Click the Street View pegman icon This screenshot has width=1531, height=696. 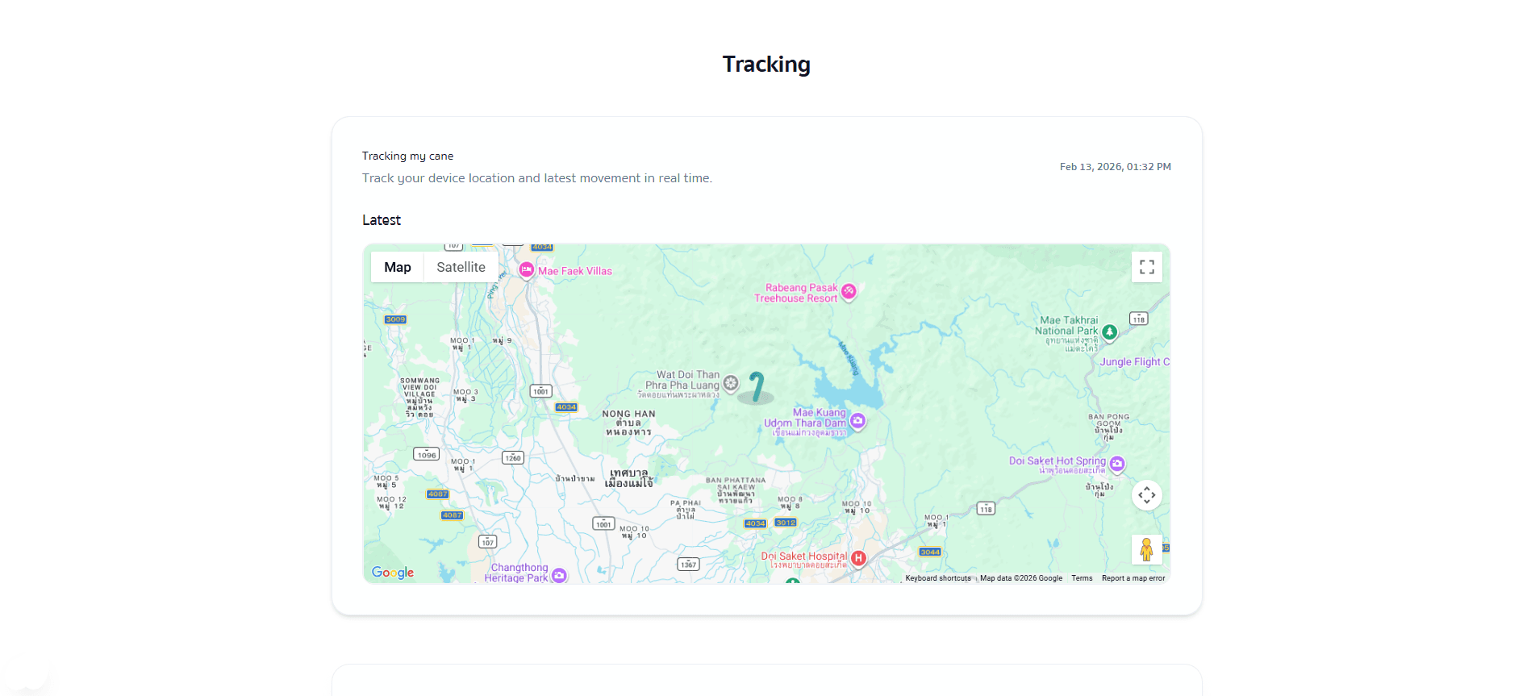tap(1146, 550)
